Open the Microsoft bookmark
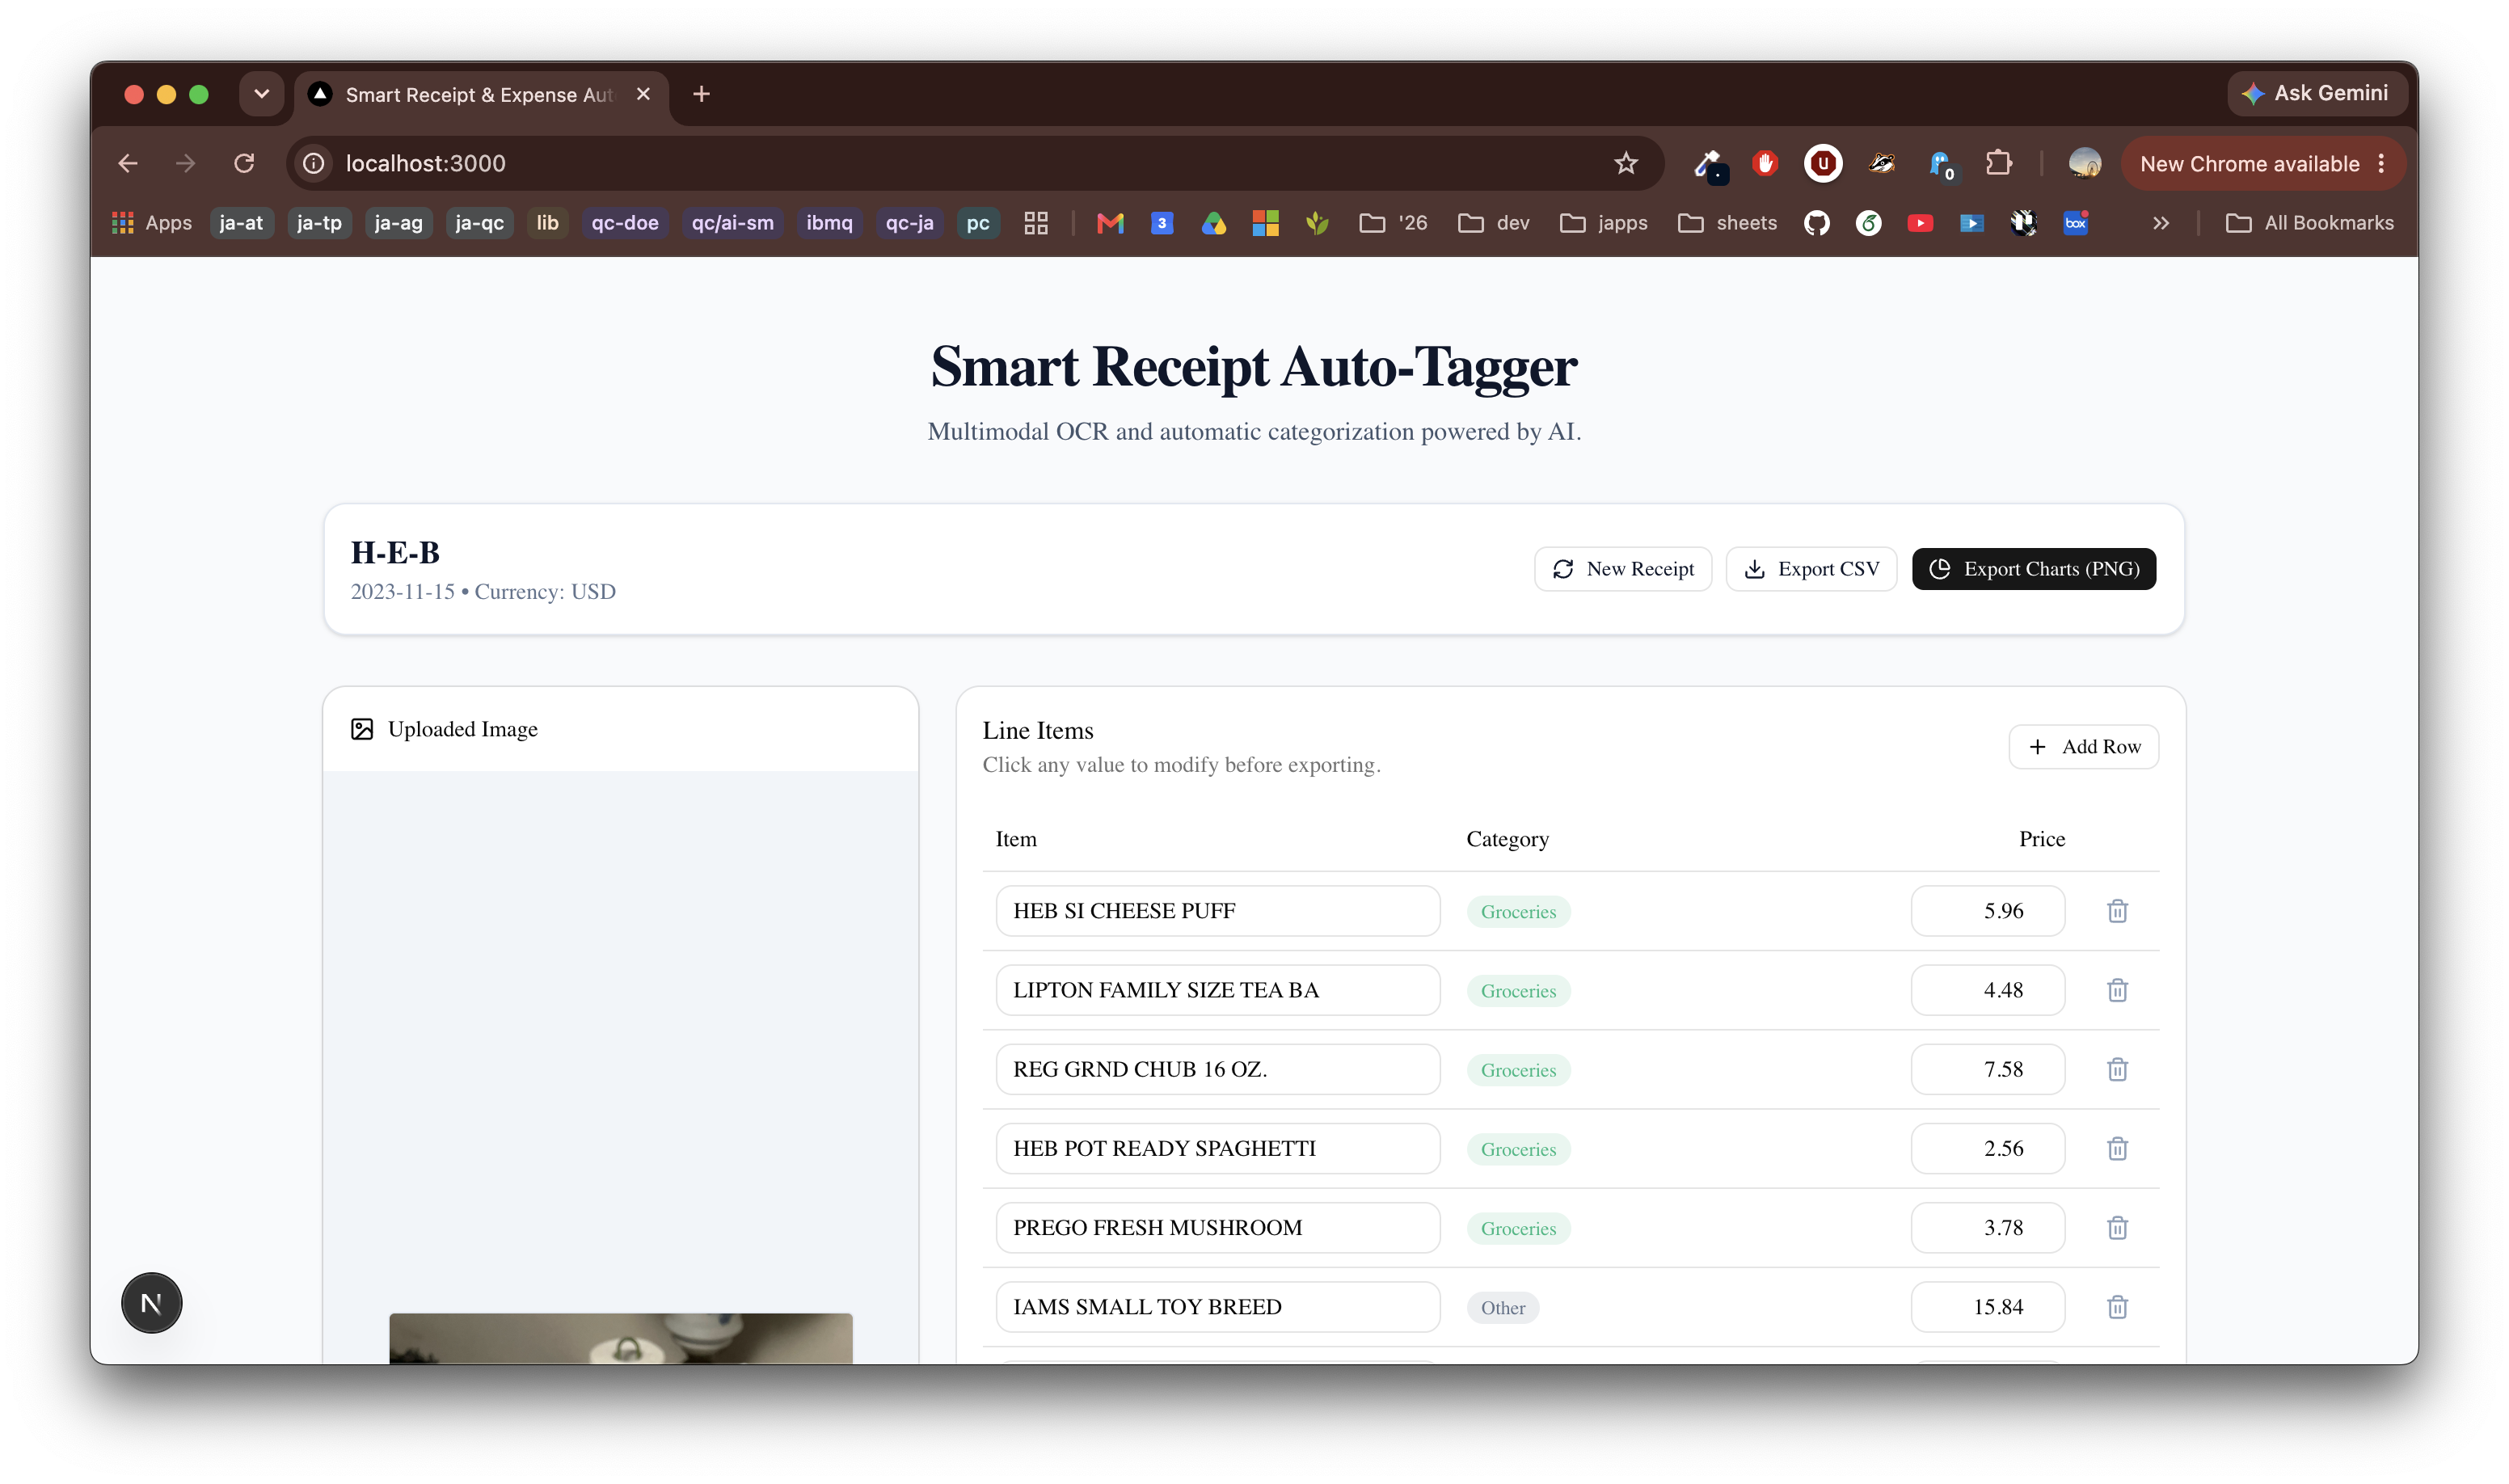Viewport: 2509px width, 1484px height. tap(1266, 223)
